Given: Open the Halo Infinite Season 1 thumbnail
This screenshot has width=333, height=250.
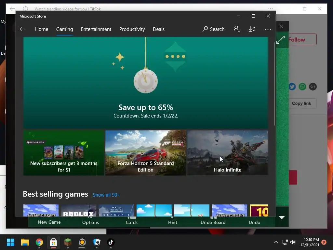Looking at the screenshot, I should pos(116,211).
